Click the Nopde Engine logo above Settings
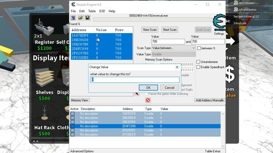Image resolution: width=273 pixels, height=153 pixels. coord(219,23)
